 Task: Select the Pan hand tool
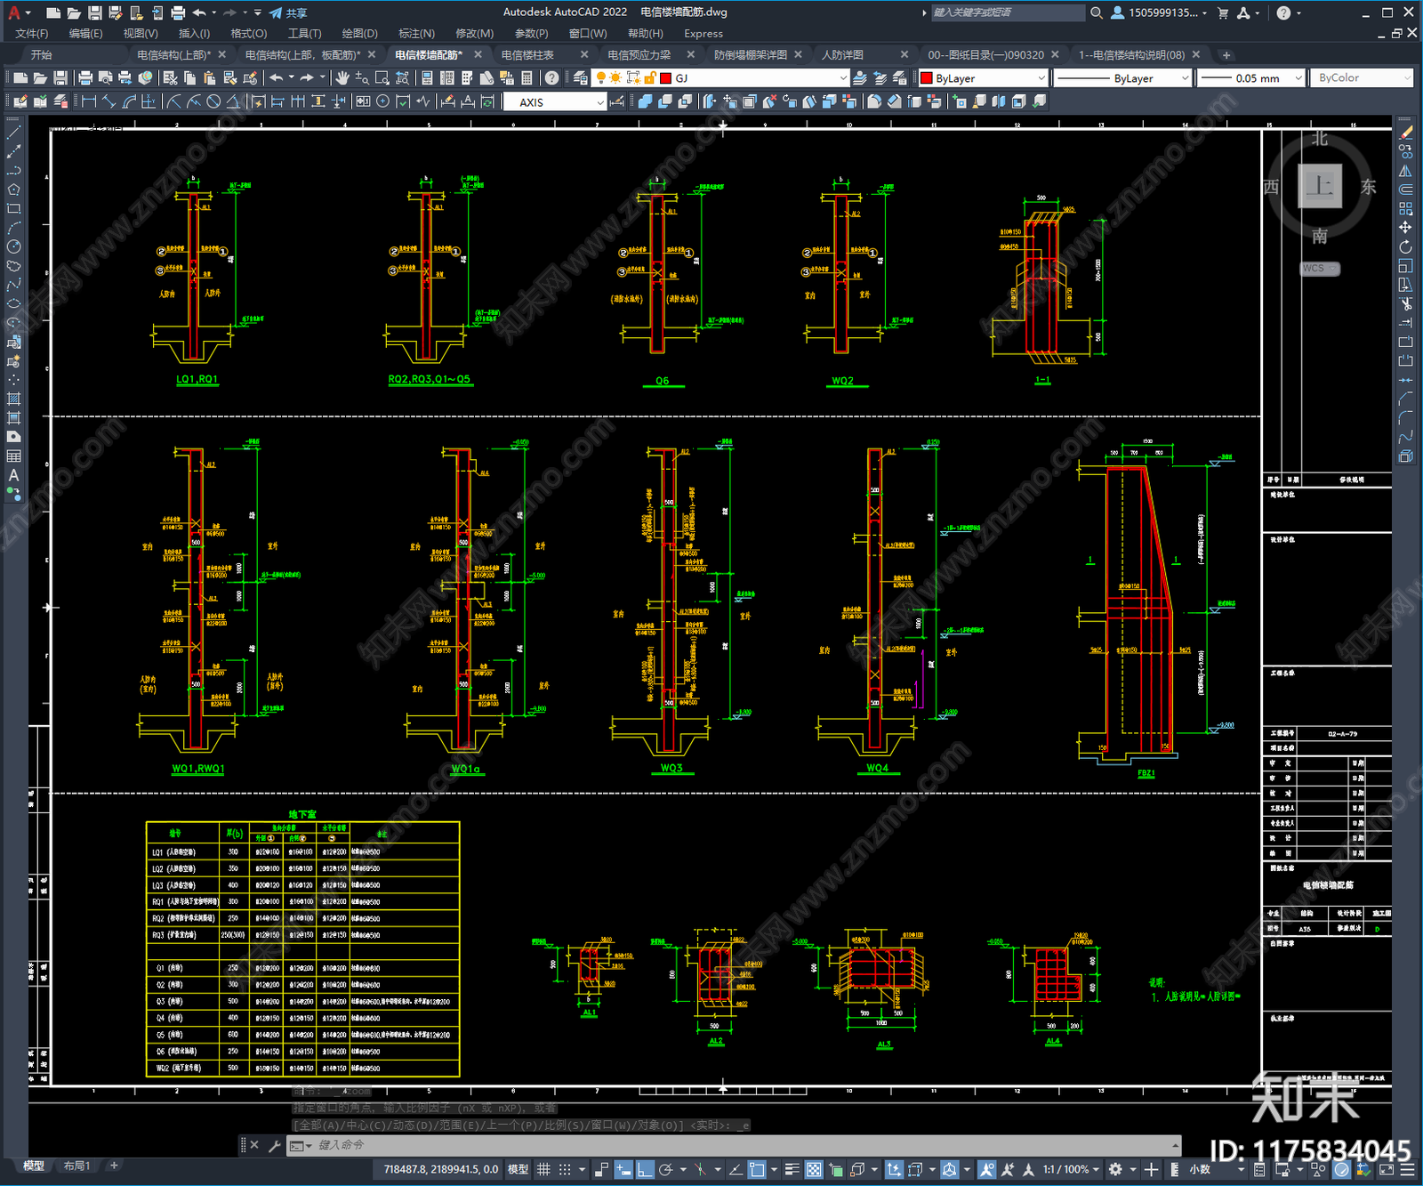click(342, 78)
